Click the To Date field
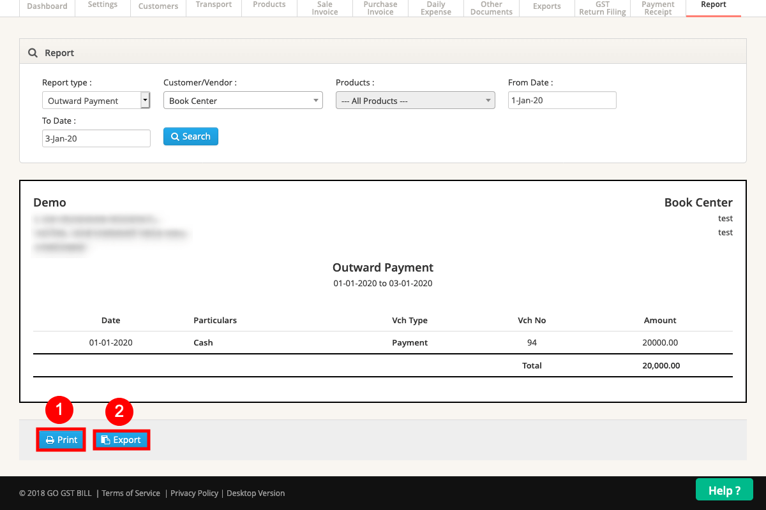Image resolution: width=766 pixels, height=510 pixels. click(96, 138)
